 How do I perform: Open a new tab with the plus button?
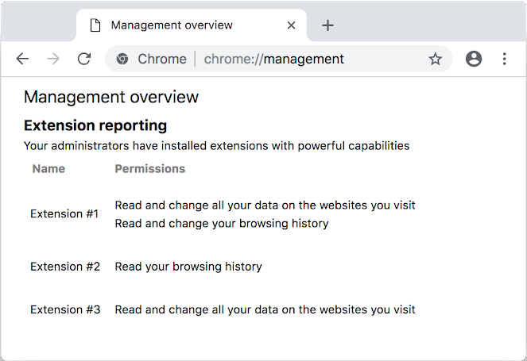point(327,25)
